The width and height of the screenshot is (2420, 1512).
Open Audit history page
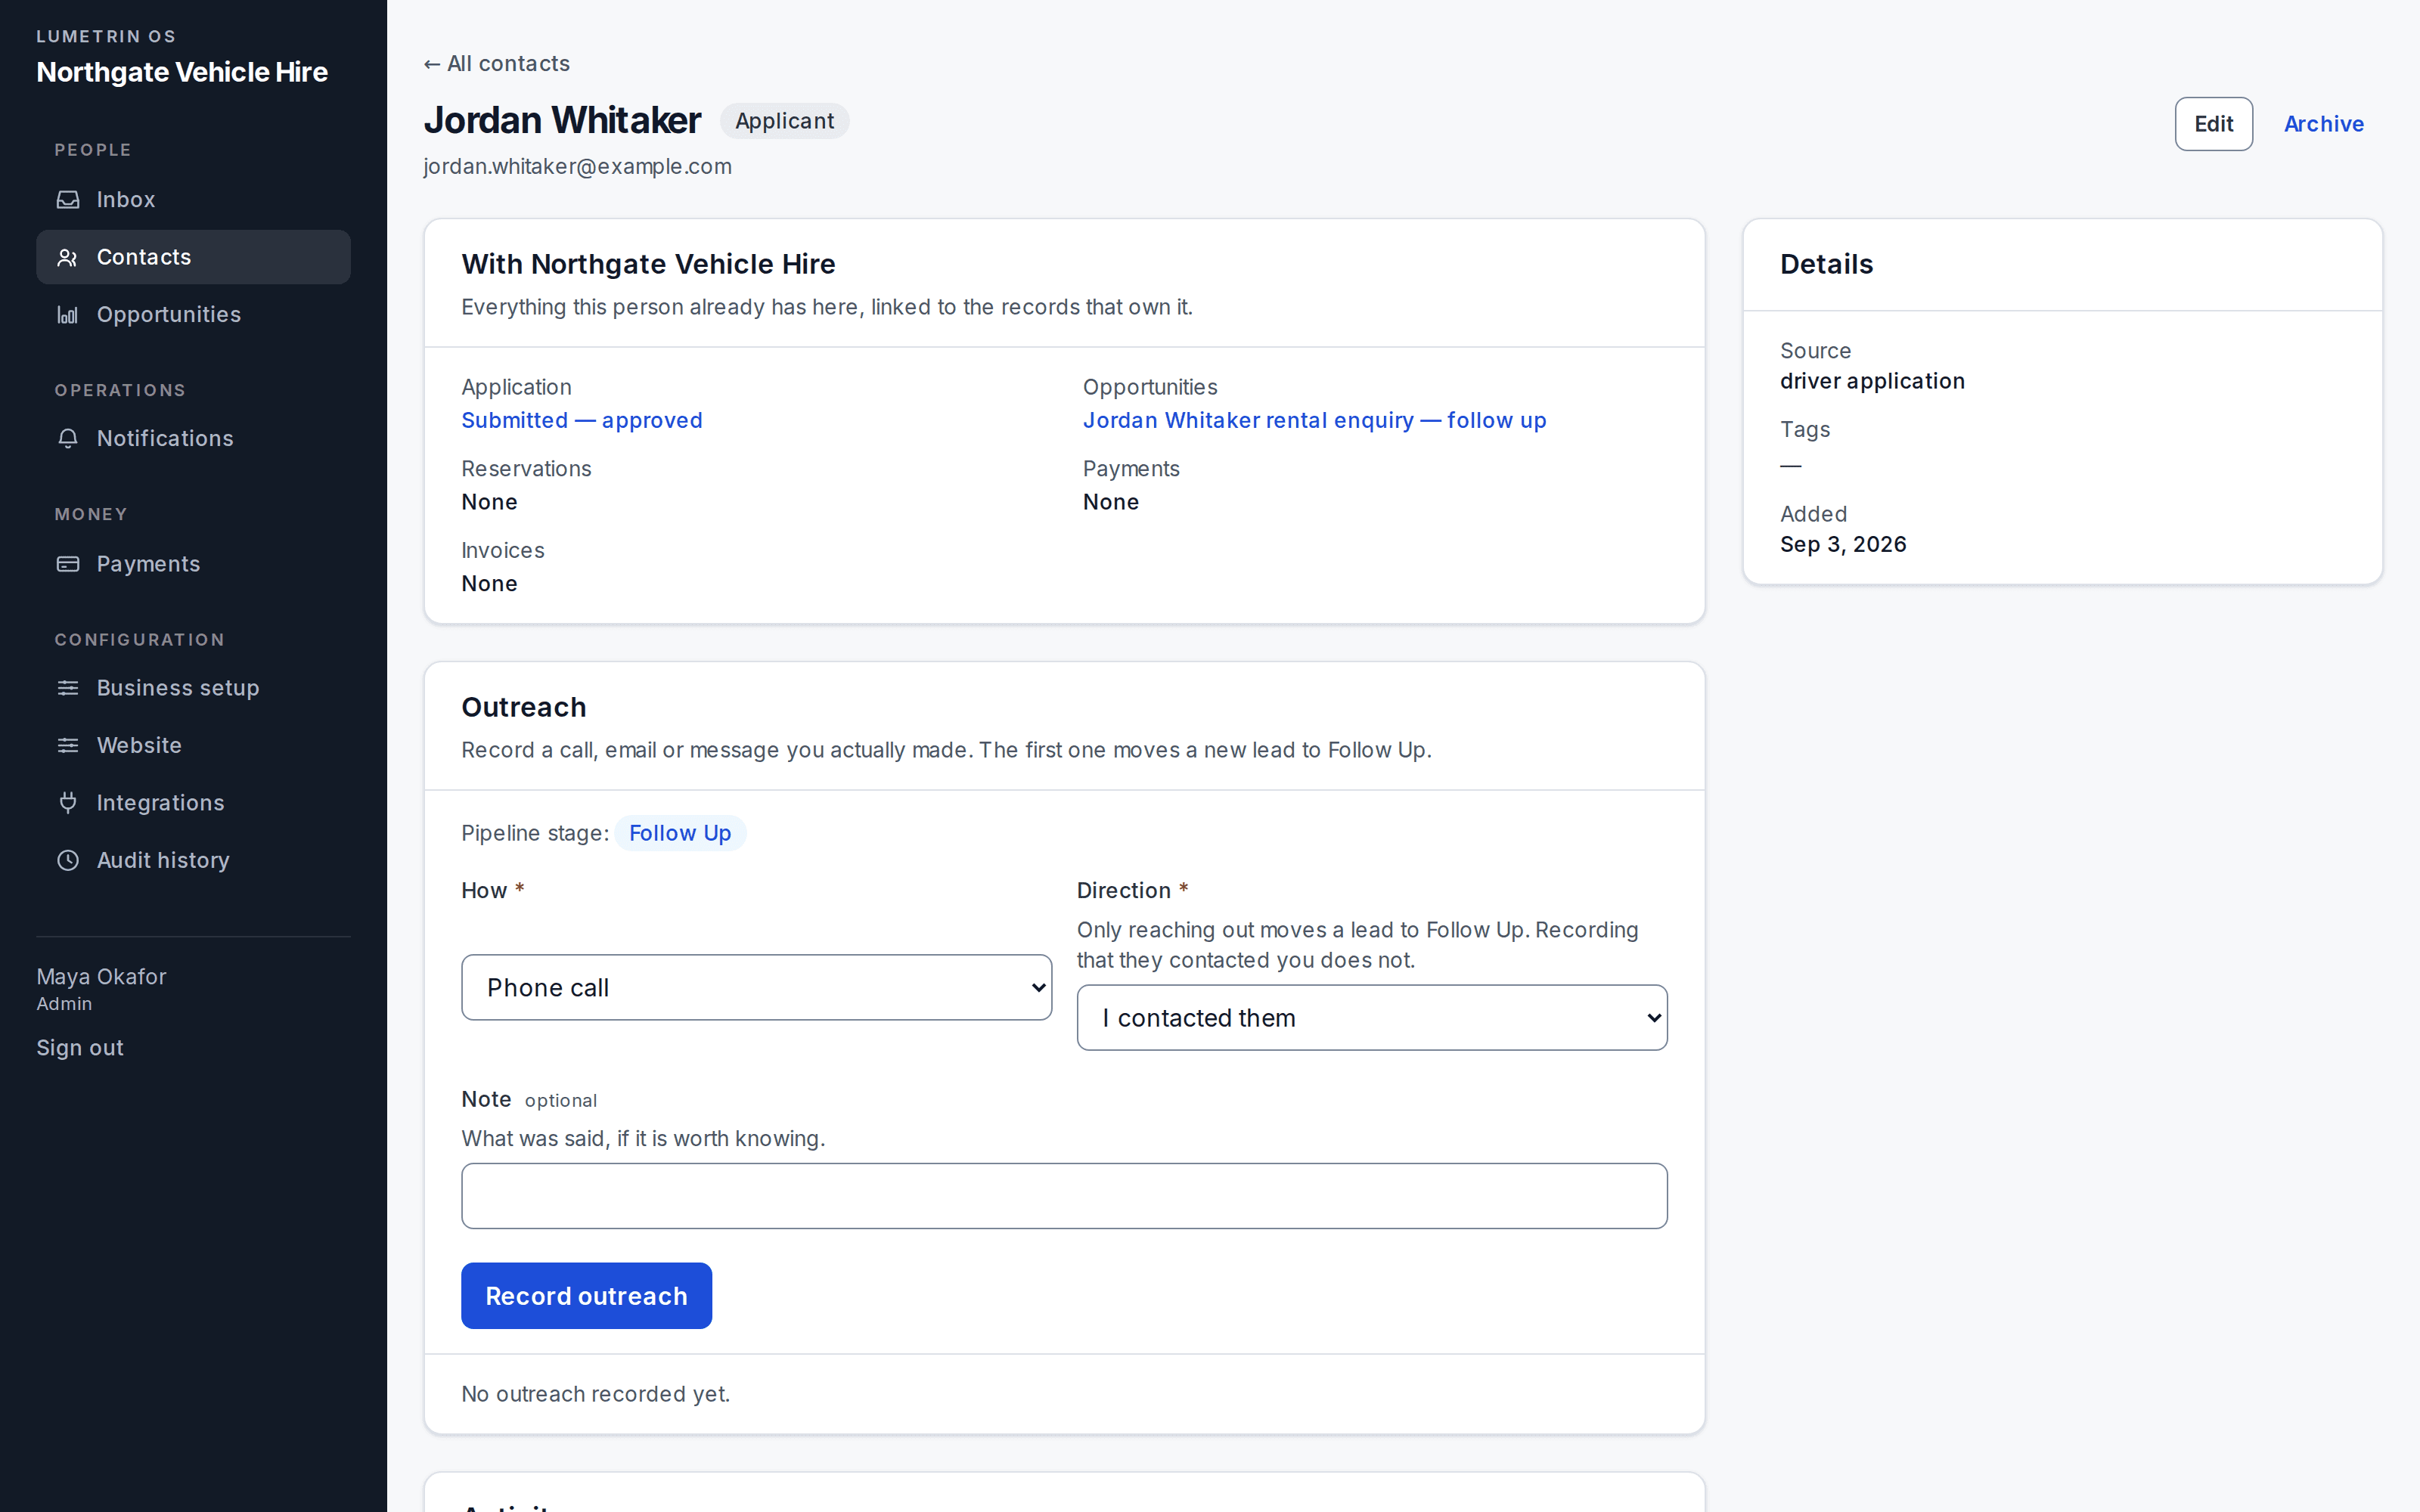coord(193,860)
